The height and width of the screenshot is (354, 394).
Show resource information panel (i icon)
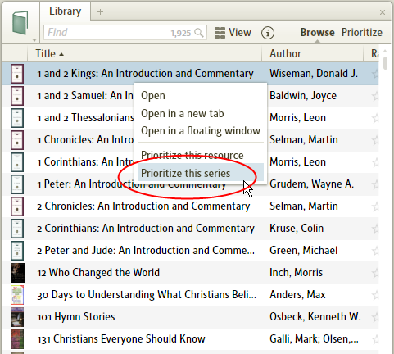(x=268, y=33)
